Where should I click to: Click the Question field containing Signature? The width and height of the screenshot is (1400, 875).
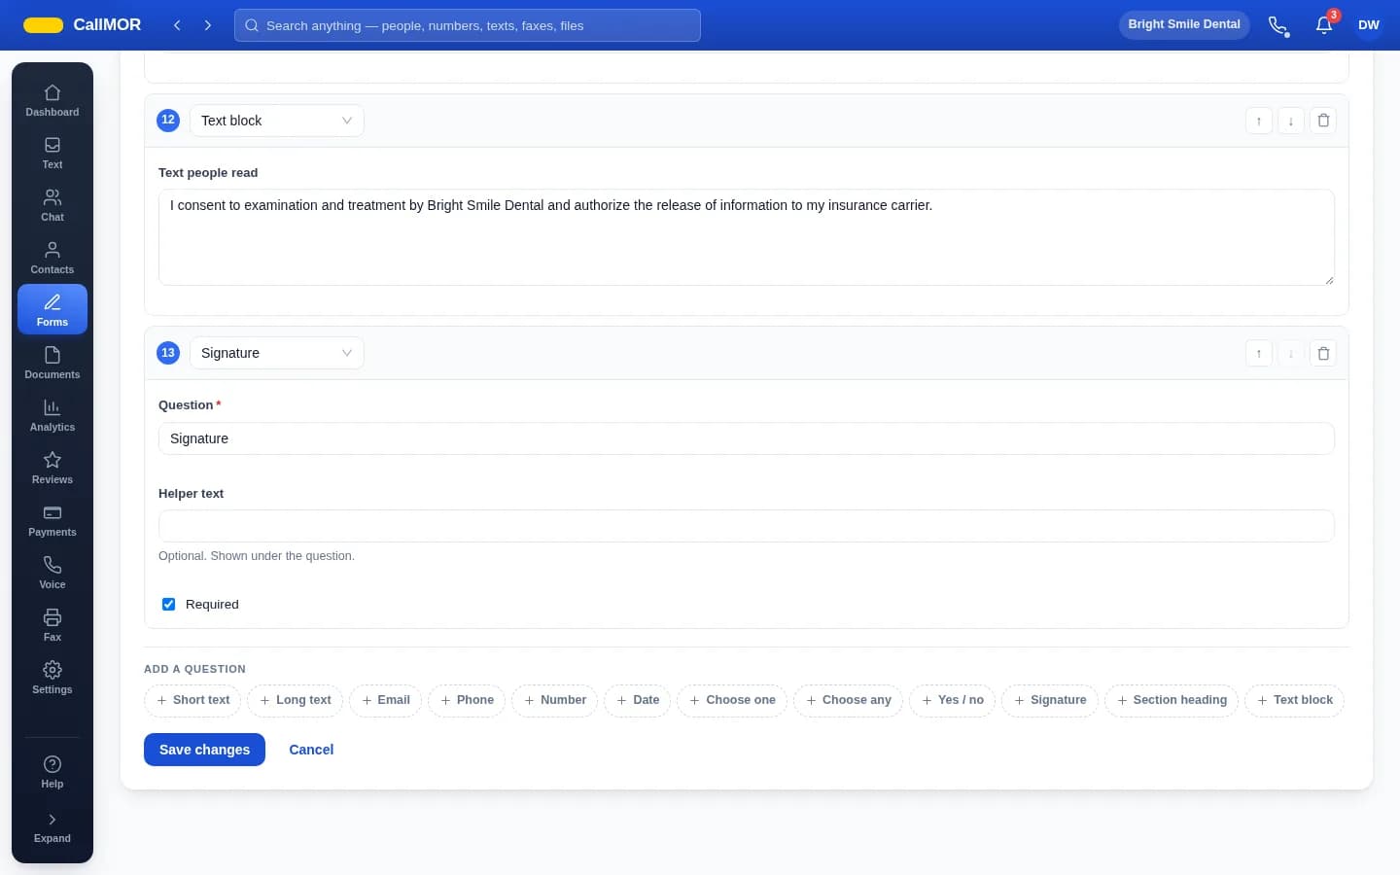(x=747, y=438)
